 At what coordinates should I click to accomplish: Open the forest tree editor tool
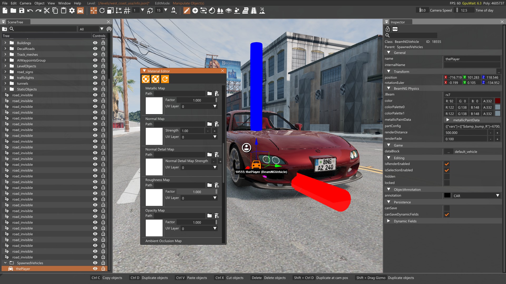tap(220, 11)
